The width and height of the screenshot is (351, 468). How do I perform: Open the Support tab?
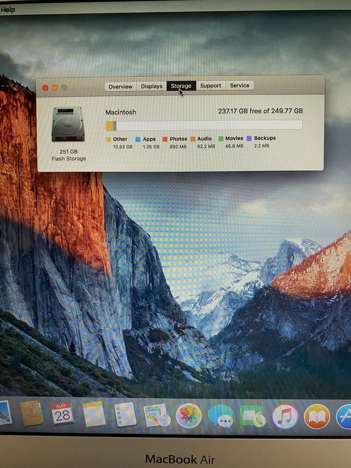pos(211,85)
